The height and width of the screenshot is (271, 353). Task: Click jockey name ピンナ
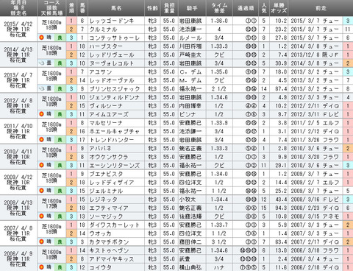pos(188,114)
